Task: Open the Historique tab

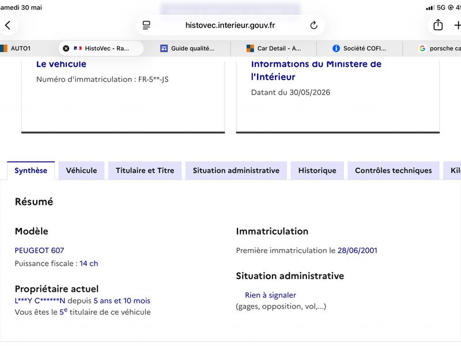Action: [318, 171]
